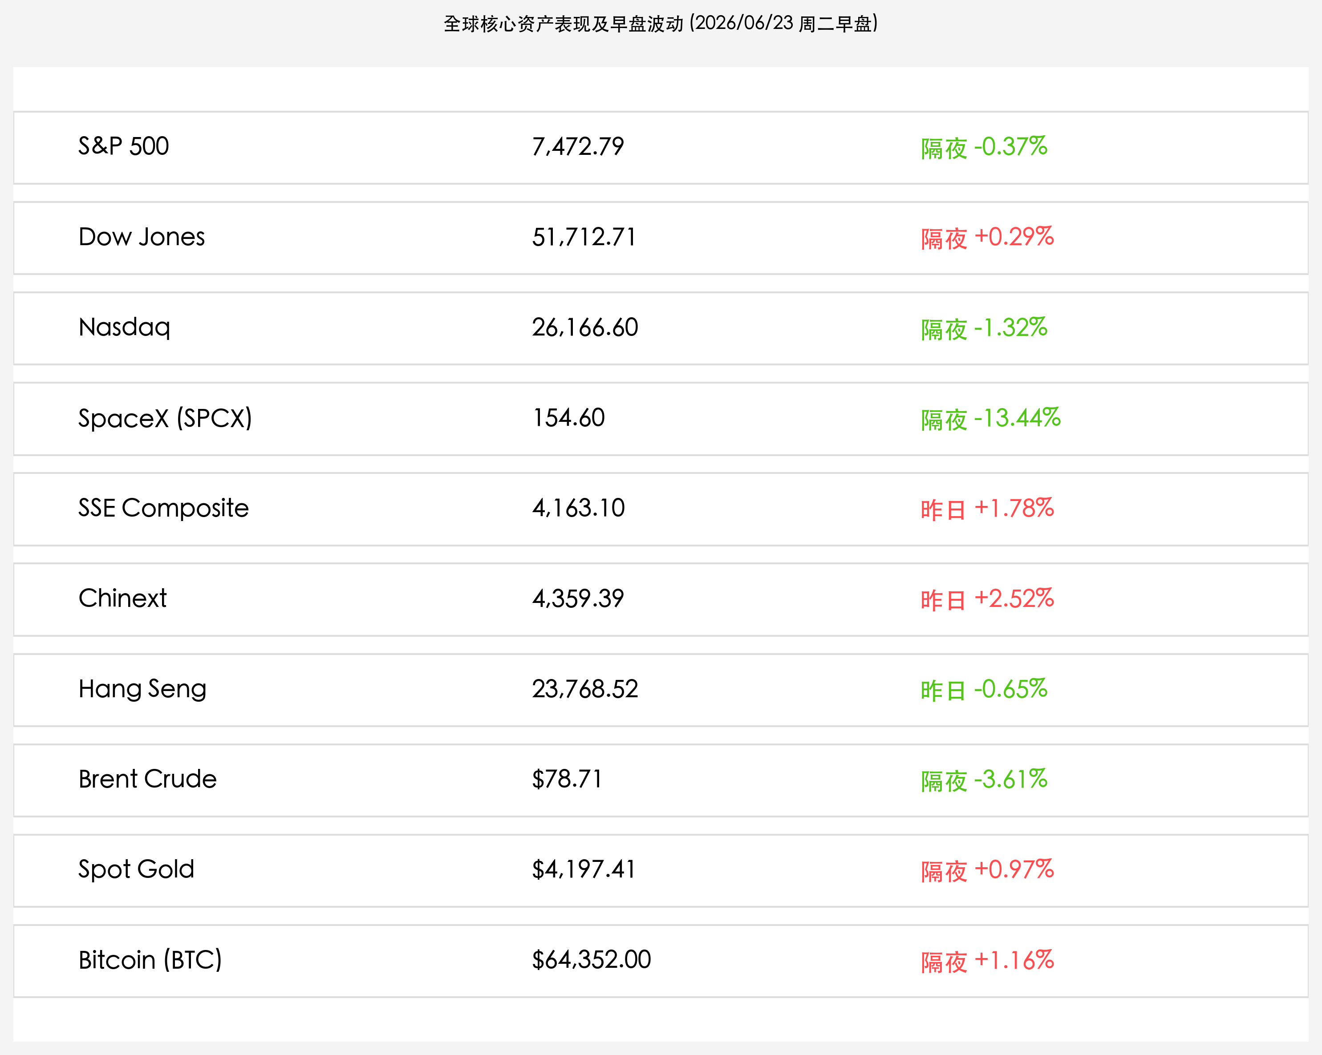The width and height of the screenshot is (1322, 1055).
Task: Click the Chinext price 4,359.39
Action: (x=578, y=599)
